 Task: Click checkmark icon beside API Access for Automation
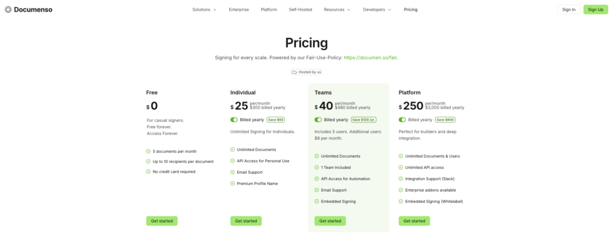(316, 179)
